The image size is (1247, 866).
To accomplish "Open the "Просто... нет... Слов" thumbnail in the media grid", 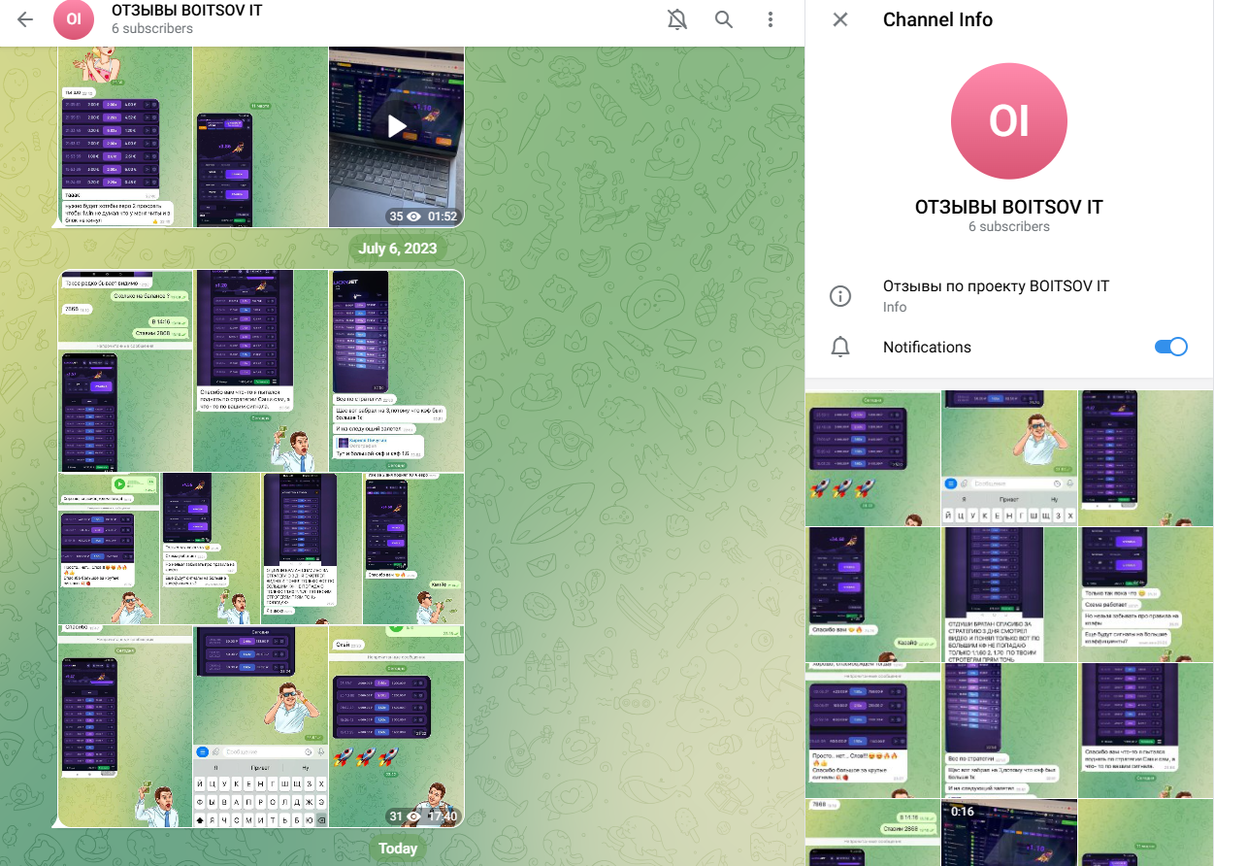I will point(872,730).
